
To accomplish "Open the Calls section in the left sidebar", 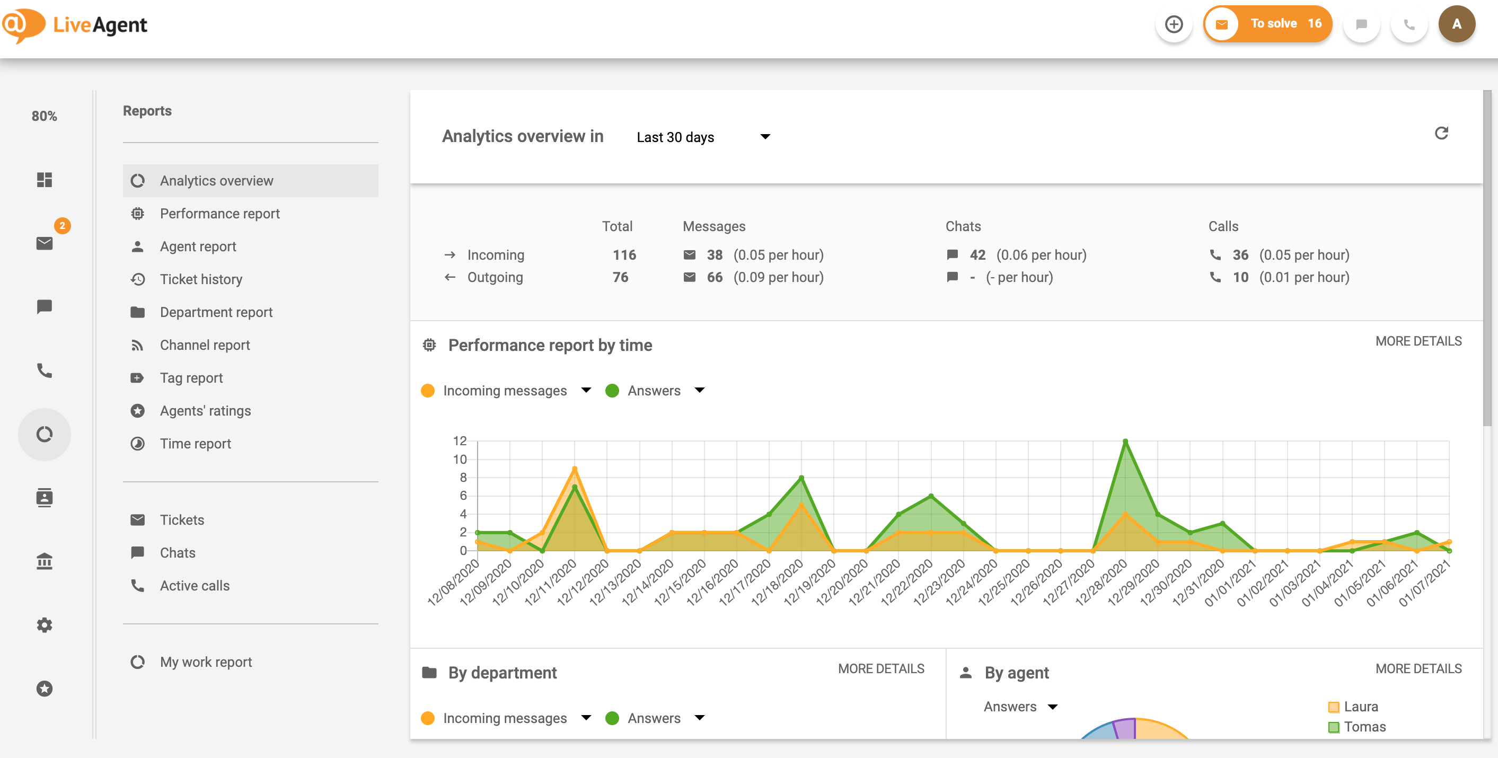I will coord(45,371).
